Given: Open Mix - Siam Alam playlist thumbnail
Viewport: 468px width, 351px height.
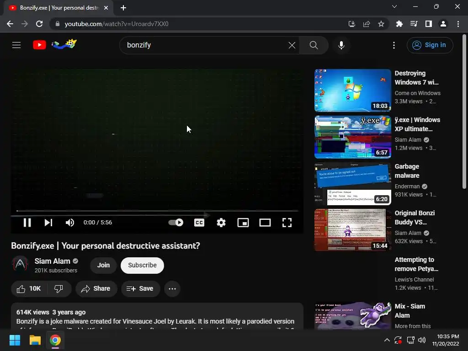Looking at the screenshot, I should [353, 316].
